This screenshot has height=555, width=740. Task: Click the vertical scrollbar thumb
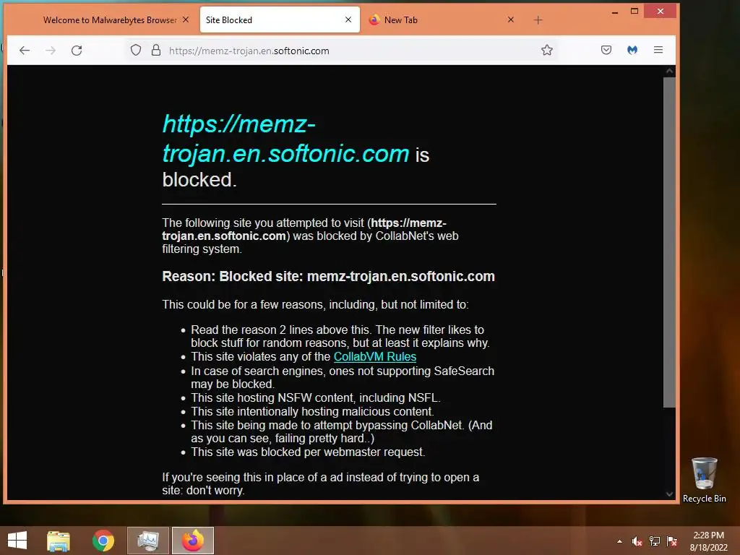tap(669, 242)
